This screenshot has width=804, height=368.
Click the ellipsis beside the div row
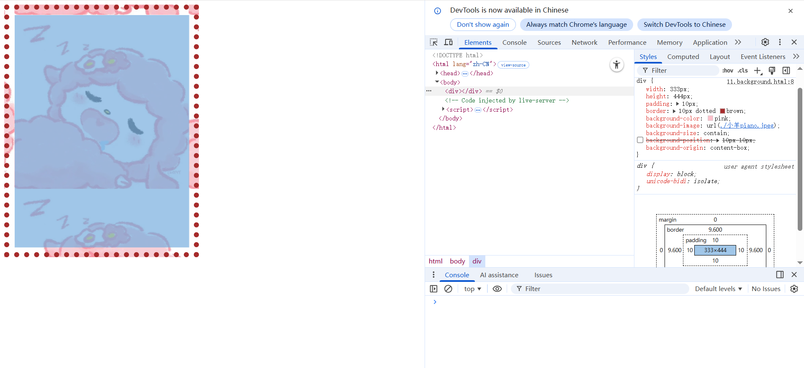click(x=429, y=91)
